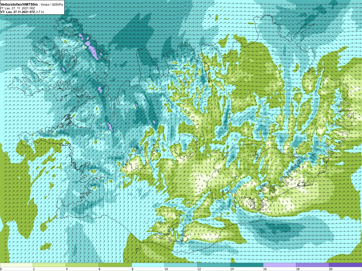Click the legend value '18'

(x=298, y=269)
